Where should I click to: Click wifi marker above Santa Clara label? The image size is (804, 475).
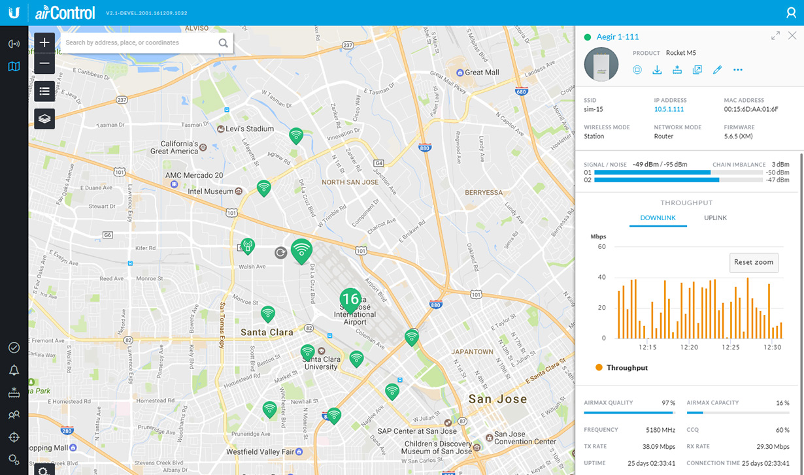tap(267, 314)
